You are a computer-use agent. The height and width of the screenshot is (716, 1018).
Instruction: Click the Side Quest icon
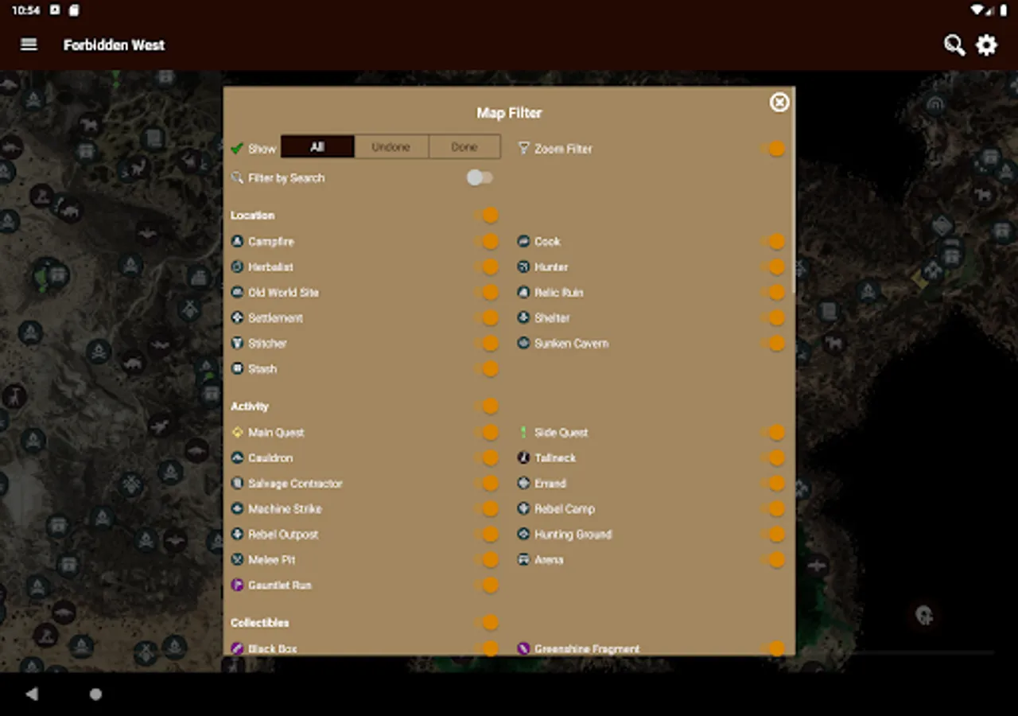pos(523,432)
